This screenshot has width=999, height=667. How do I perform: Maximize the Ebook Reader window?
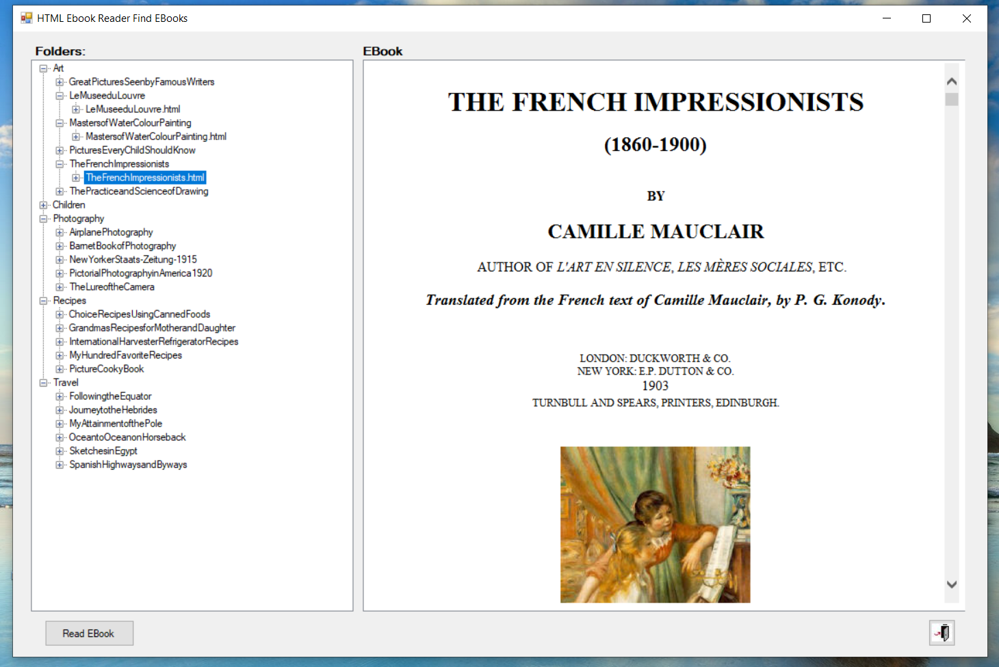(x=926, y=18)
